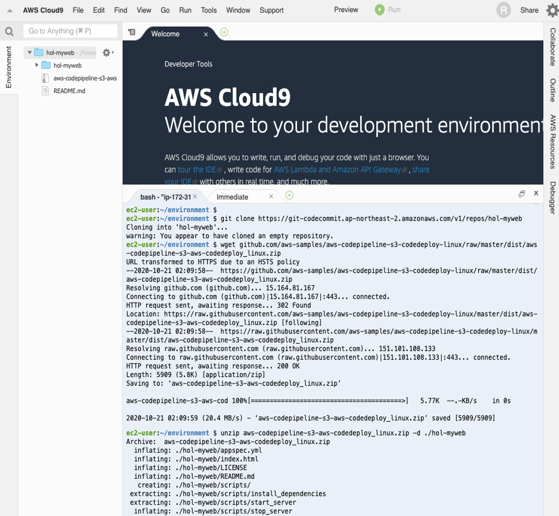Viewport: 559px width, 516px height.
Task: Click the green Run play button
Action: [379, 10]
